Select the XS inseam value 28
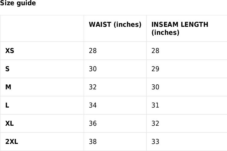The height and width of the screenshot is (151, 227). click(x=155, y=51)
